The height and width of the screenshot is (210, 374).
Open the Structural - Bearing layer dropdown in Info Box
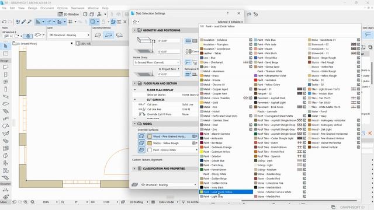pos(69,35)
